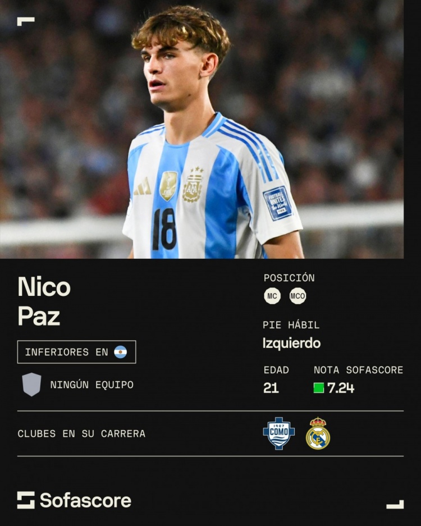
Task: Click the top-left corner bracket mark
Action: tap(26, 21)
